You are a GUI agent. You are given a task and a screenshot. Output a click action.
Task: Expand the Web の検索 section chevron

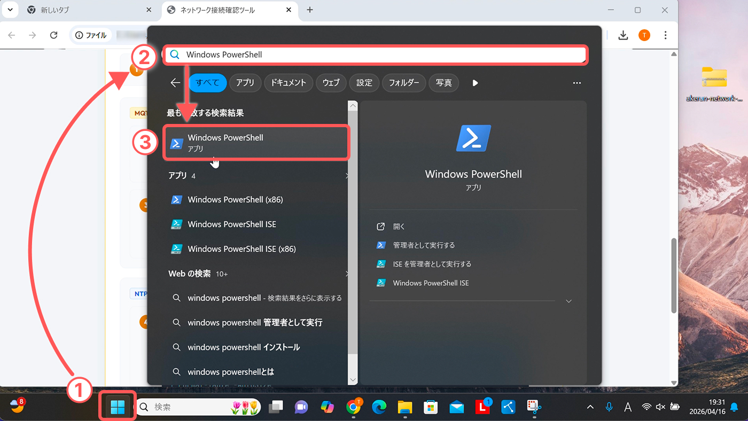[346, 274]
